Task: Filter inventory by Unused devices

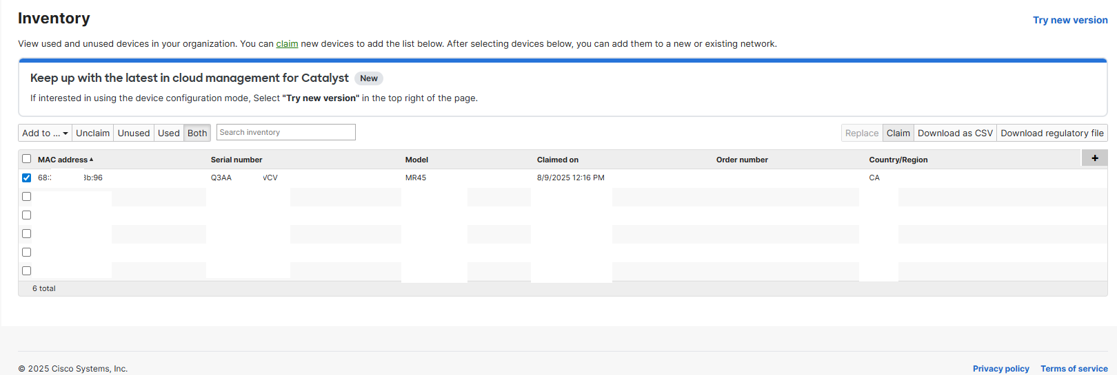Action: 134,133
